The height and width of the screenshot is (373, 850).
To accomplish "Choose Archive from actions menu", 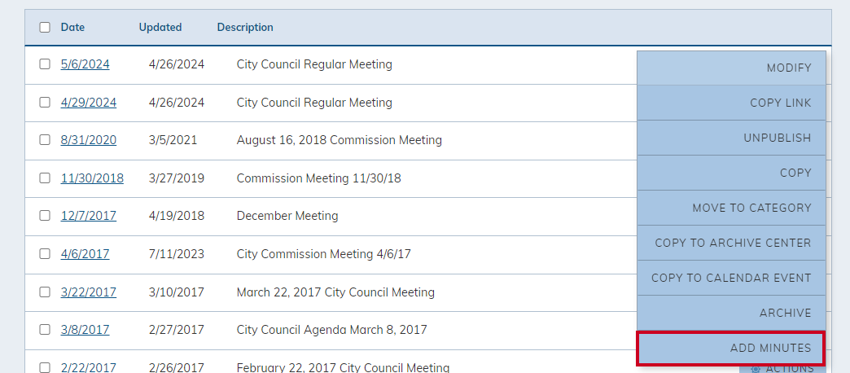I will (731, 313).
